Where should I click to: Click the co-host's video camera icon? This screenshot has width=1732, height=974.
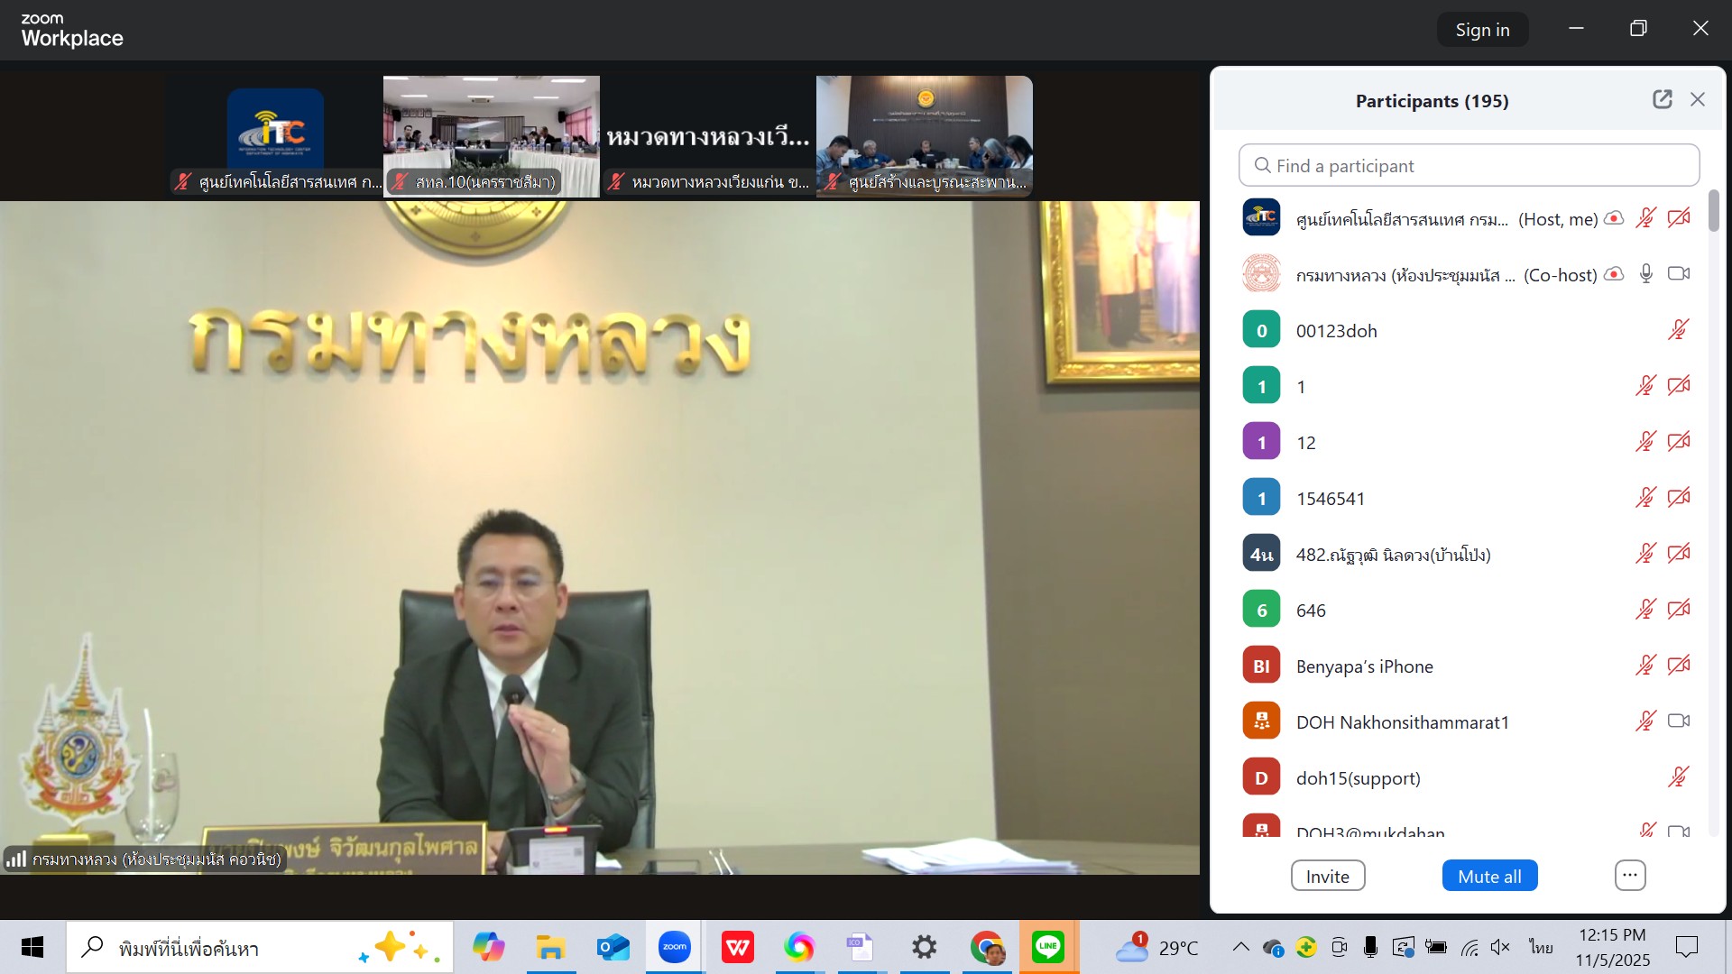(x=1679, y=274)
